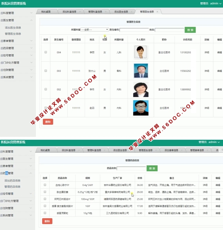Click the red 删除 button under the doctor table
Screen dimensions: 223x230
tap(48, 122)
